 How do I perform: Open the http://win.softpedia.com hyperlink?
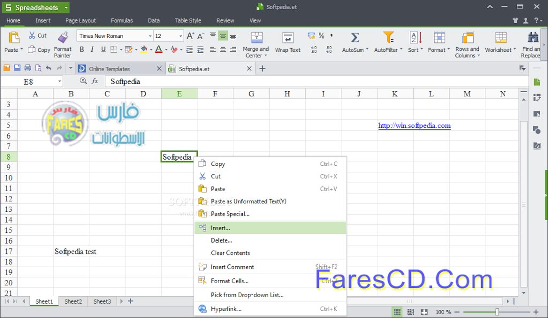[415, 125]
